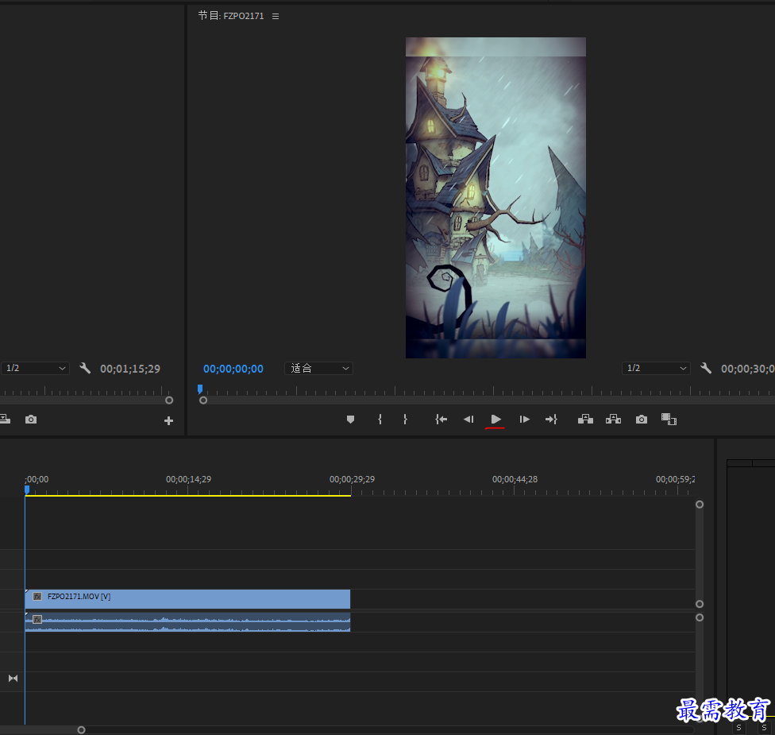Open Program monitor settings wrench
The width and height of the screenshot is (775, 735).
706,368
